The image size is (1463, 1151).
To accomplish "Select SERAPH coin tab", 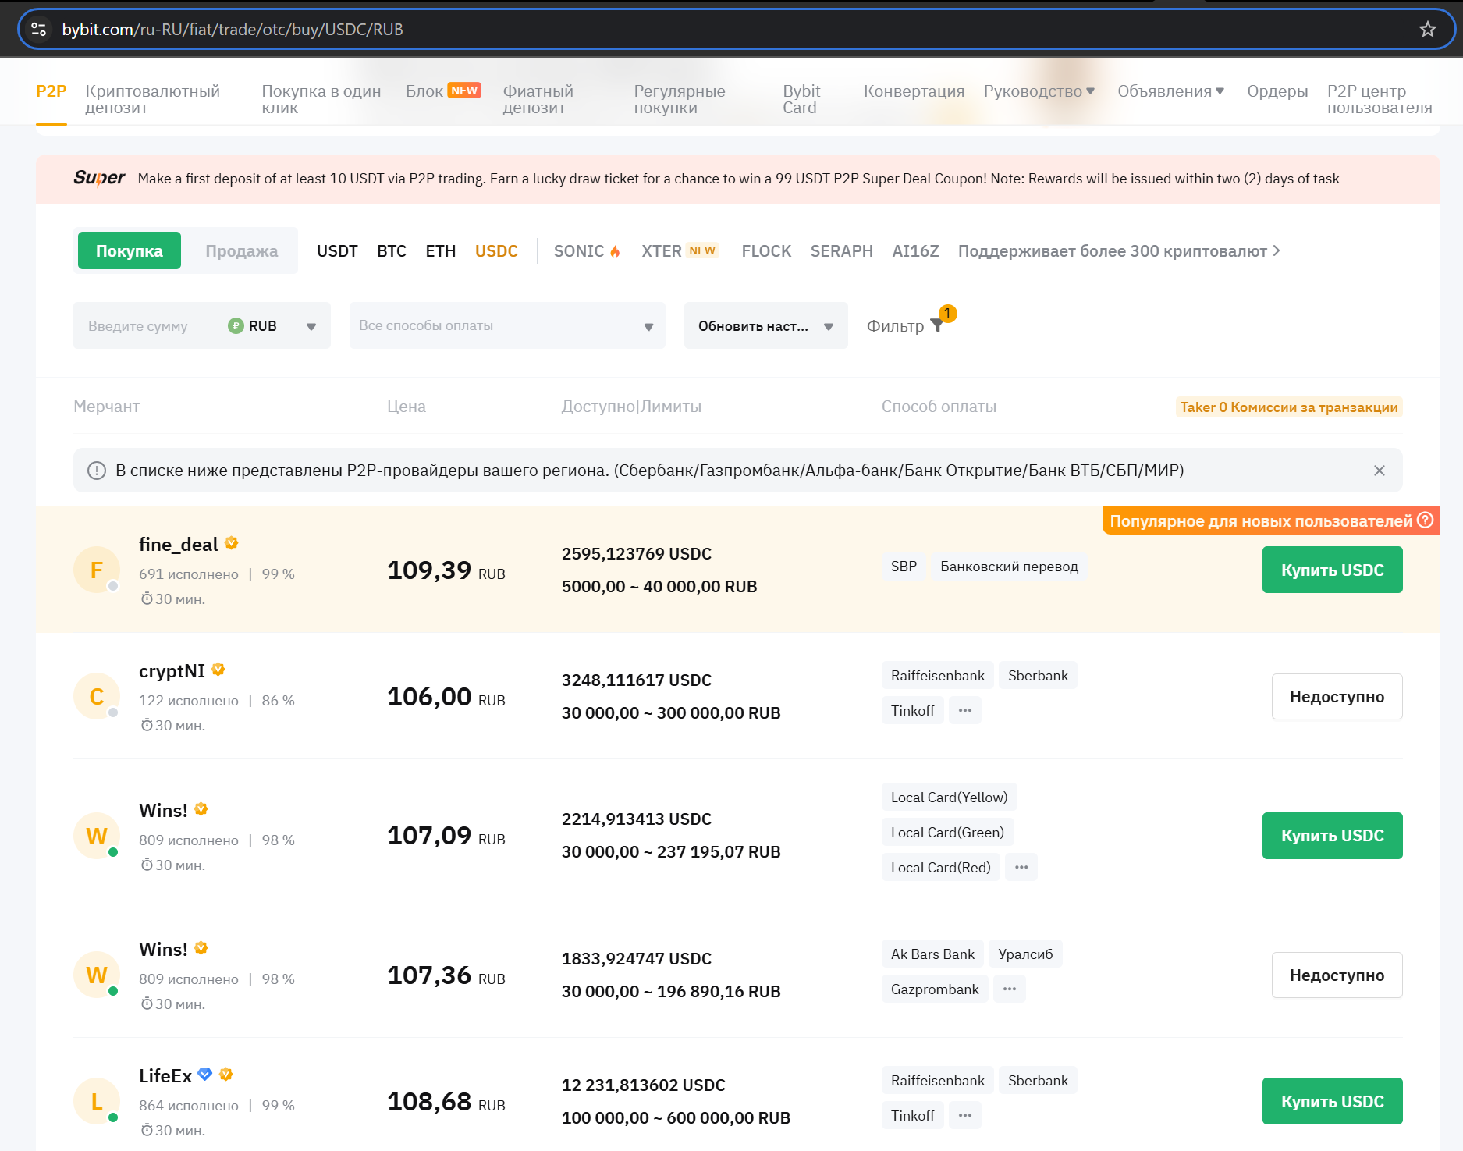I will click(841, 251).
